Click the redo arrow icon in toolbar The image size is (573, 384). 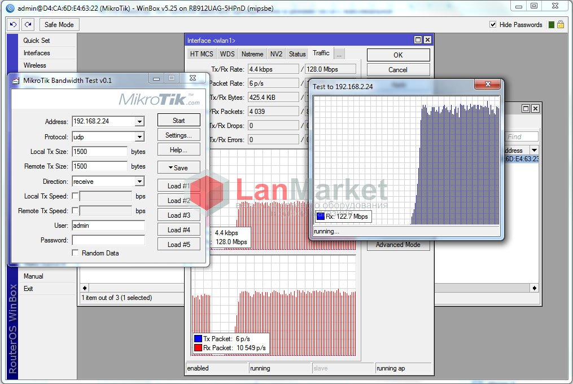[28, 25]
